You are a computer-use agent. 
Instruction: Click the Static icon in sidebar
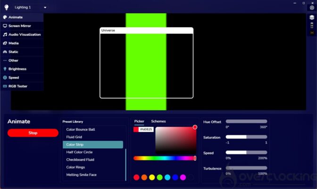[x=5, y=52]
